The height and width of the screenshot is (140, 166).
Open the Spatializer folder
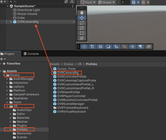(x=21, y=98)
